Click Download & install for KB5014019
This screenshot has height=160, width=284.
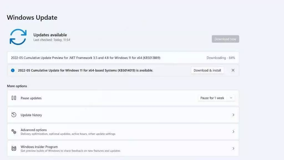(x=207, y=70)
